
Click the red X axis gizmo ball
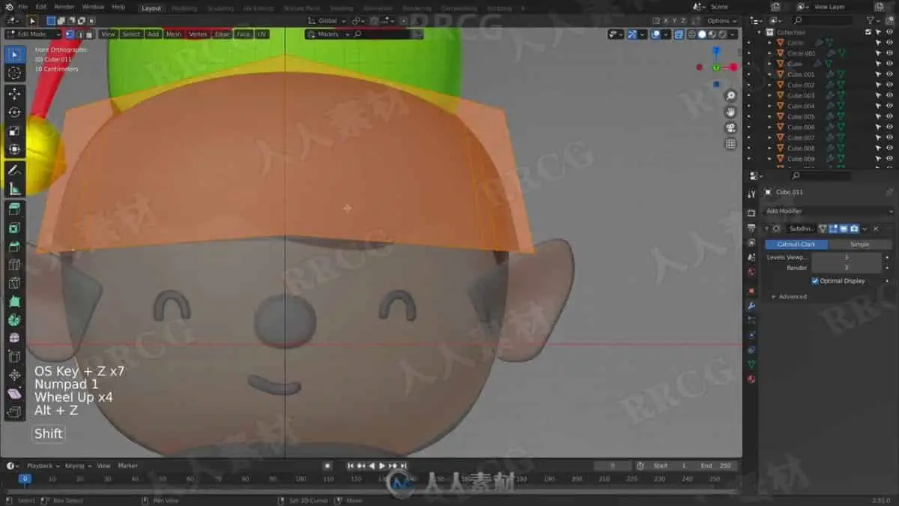pos(733,67)
